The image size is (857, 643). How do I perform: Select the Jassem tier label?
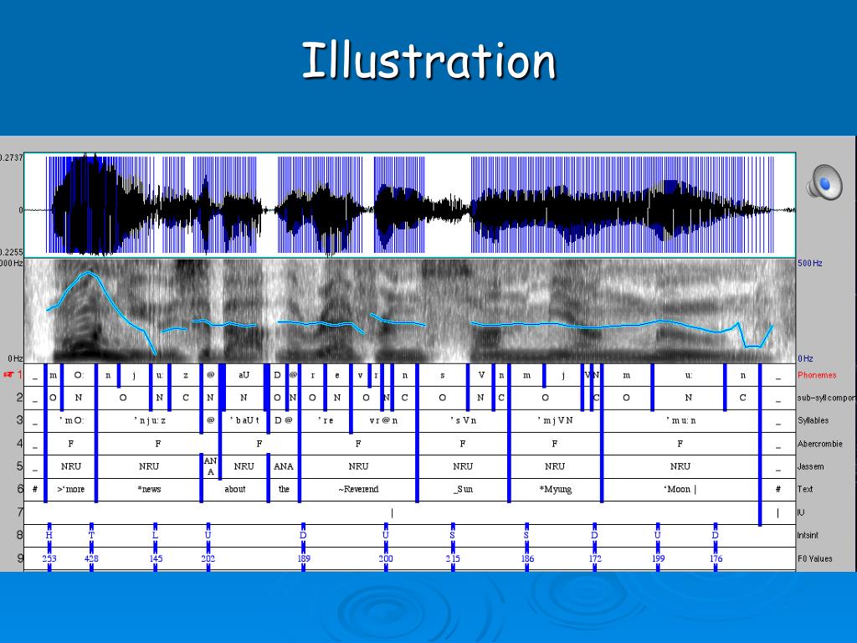pos(810,466)
